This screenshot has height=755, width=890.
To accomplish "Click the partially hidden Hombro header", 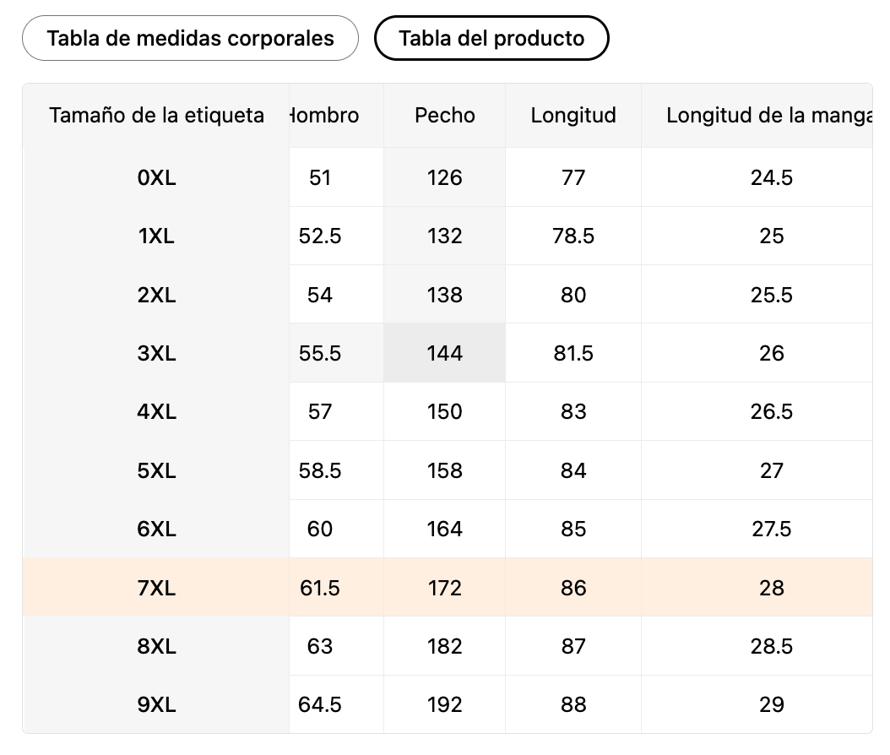I will pos(325,116).
